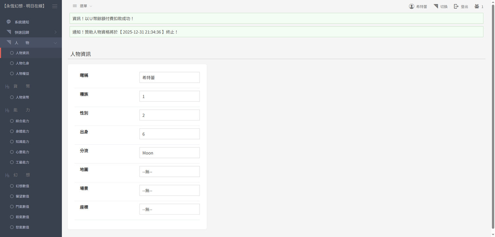
Task: Click the 暱稱 input field
Action: (169, 77)
